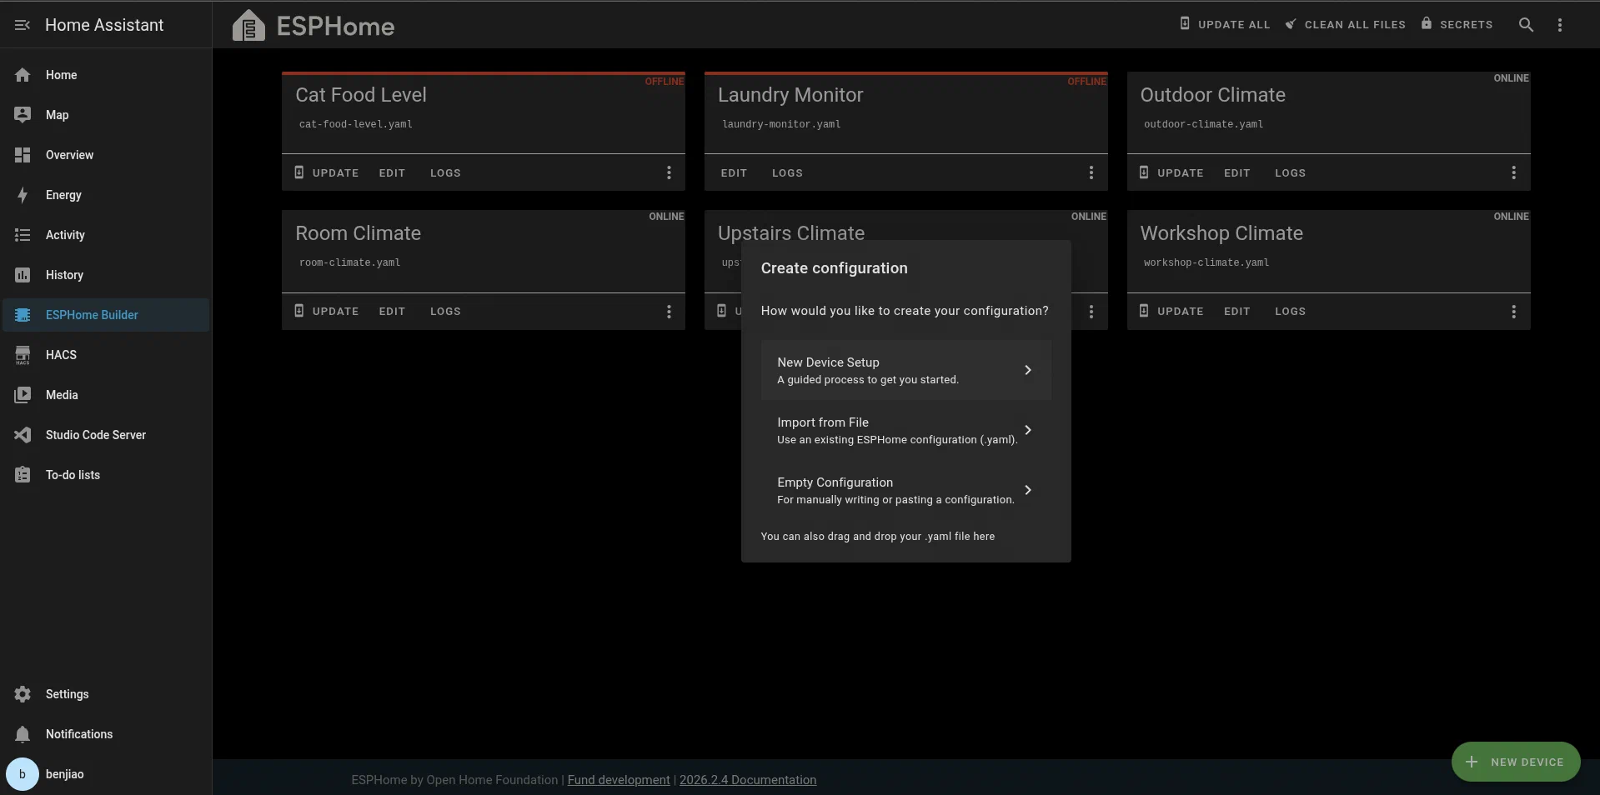Open the Secrets editor
Screen dimensions: 1600x795
(x=1457, y=24)
